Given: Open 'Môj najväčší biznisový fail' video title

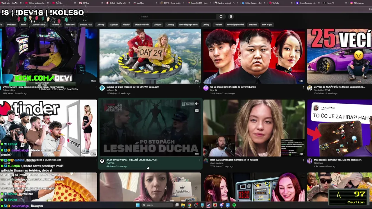Looking at the screenshot, I should pyautogui.click(x=338, y=160).
